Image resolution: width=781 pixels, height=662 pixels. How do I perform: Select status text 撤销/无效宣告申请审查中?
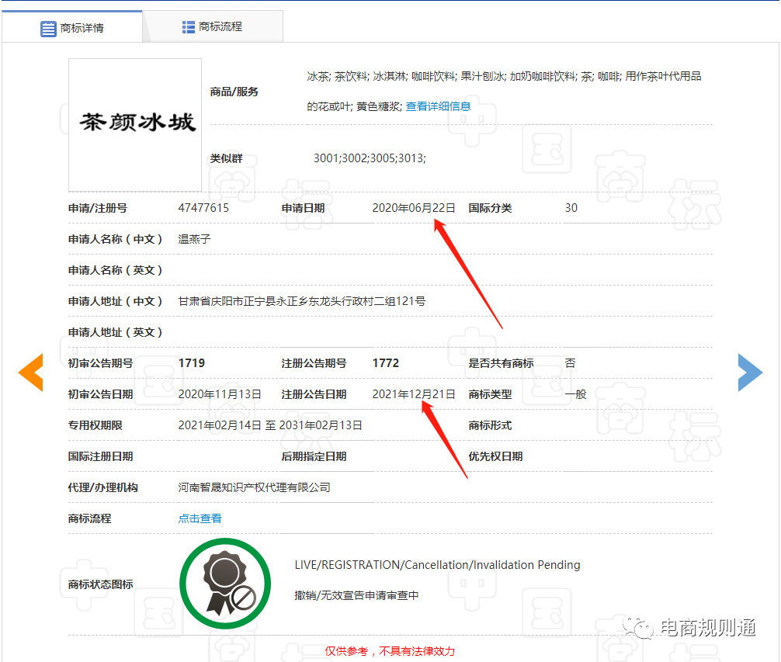tap(356, 595)
